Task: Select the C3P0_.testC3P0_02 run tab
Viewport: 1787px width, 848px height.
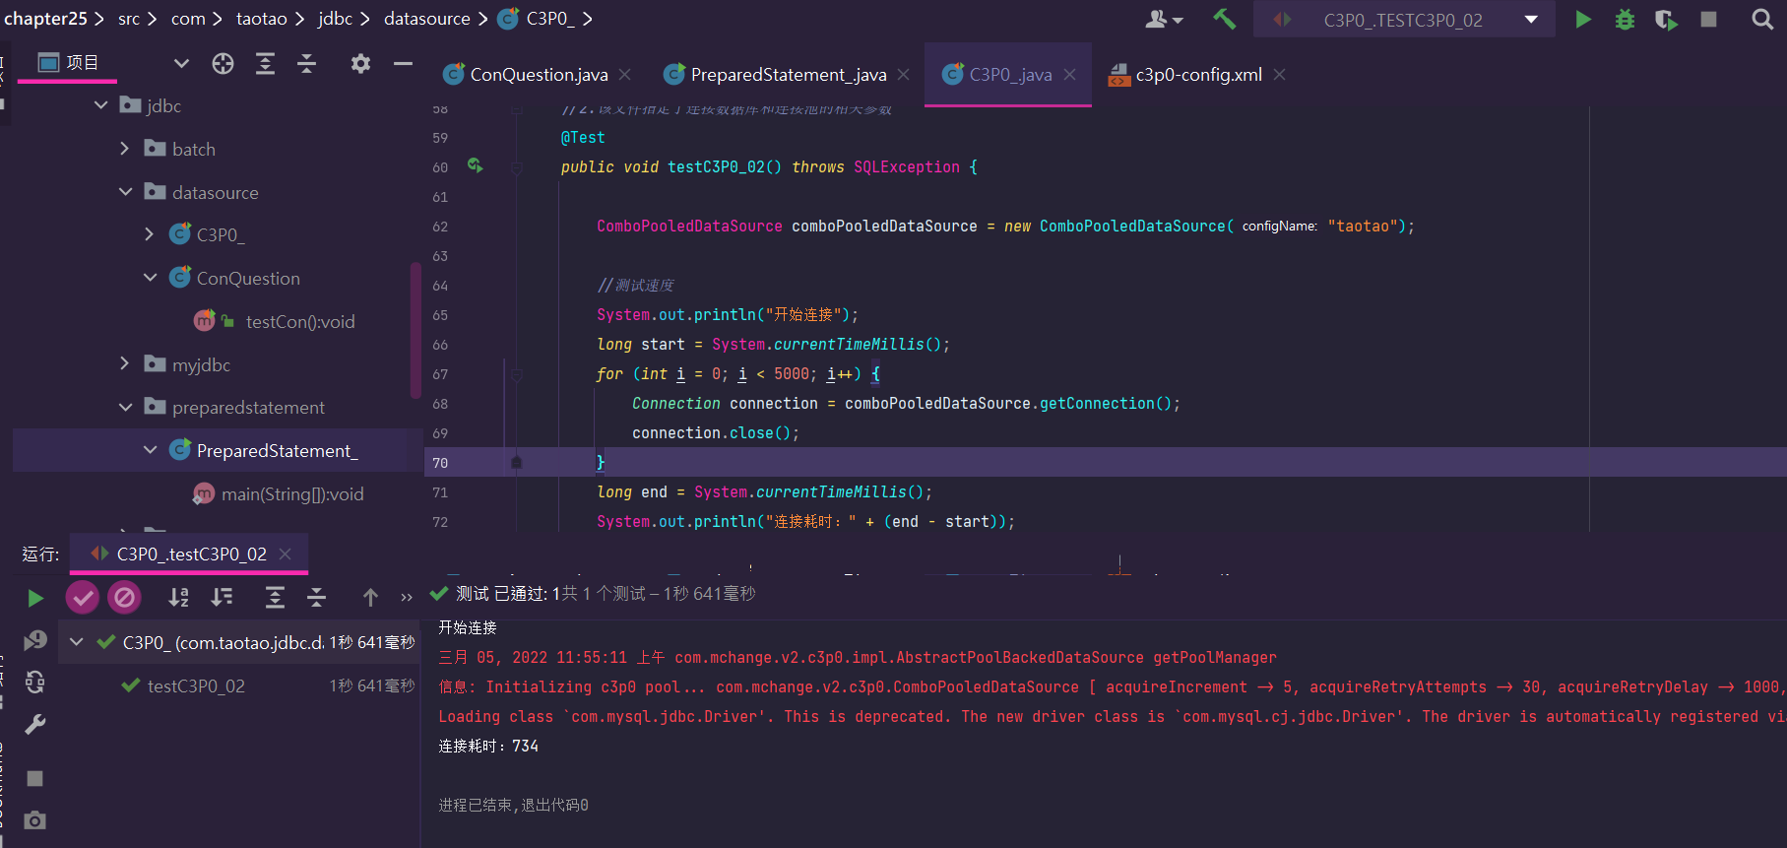Action: click(x=191, y=554)
